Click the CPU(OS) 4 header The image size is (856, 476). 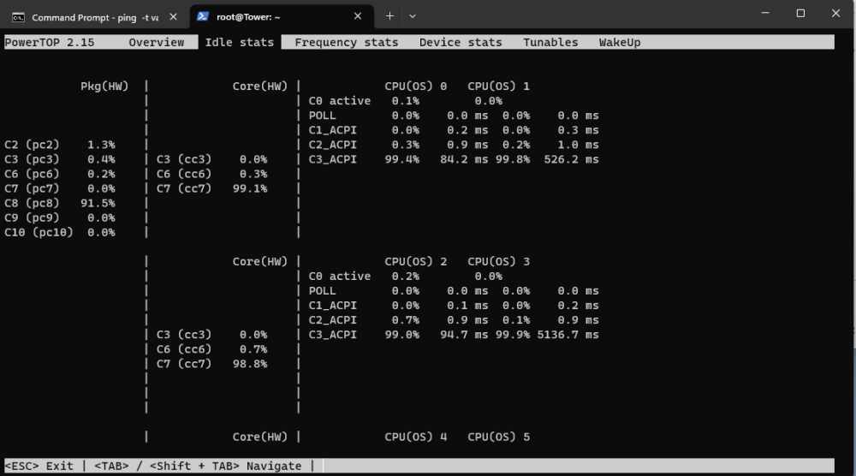[x=415, y=437]
